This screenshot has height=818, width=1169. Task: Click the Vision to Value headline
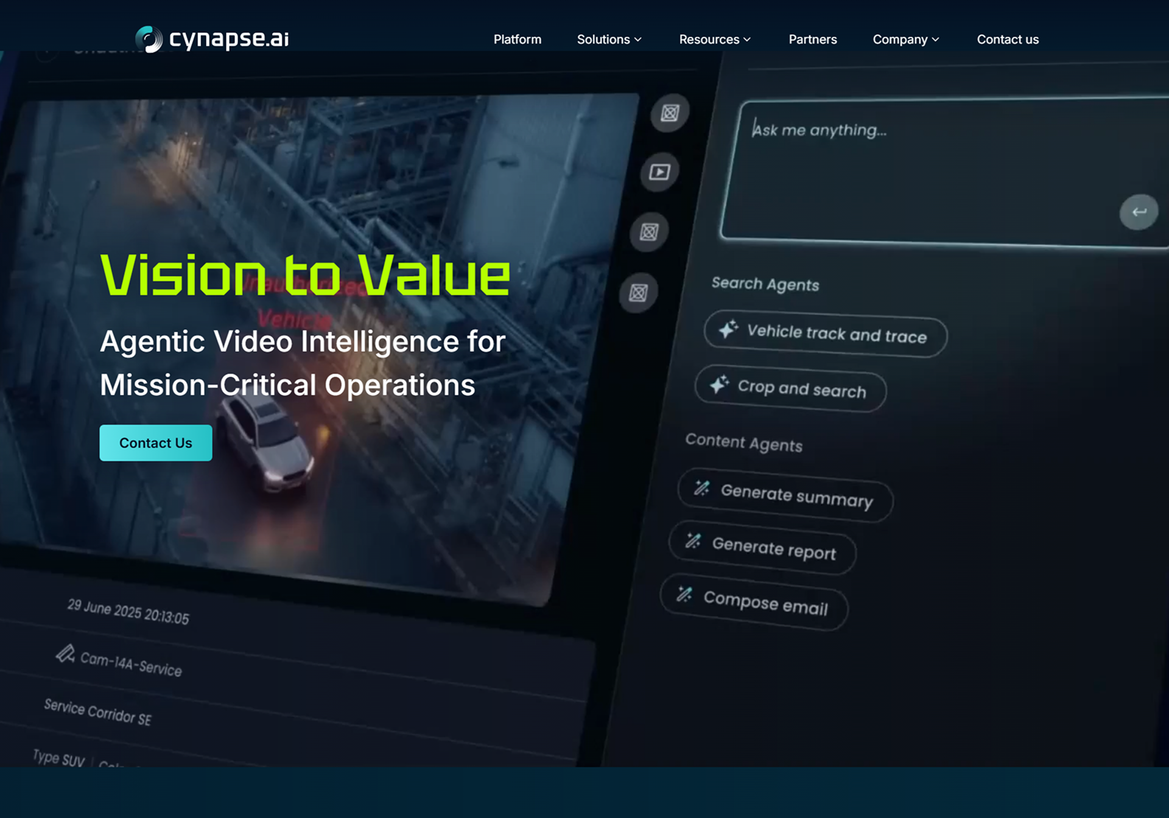tap(305, 275)
